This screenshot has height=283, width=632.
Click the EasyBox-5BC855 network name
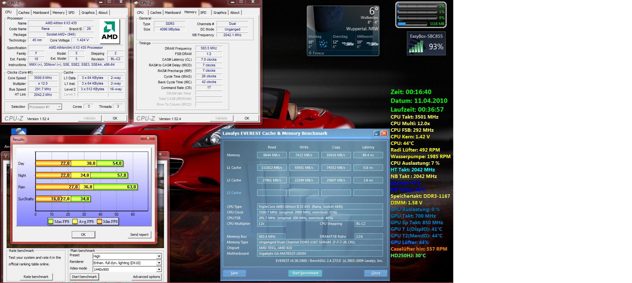[426, 36]
